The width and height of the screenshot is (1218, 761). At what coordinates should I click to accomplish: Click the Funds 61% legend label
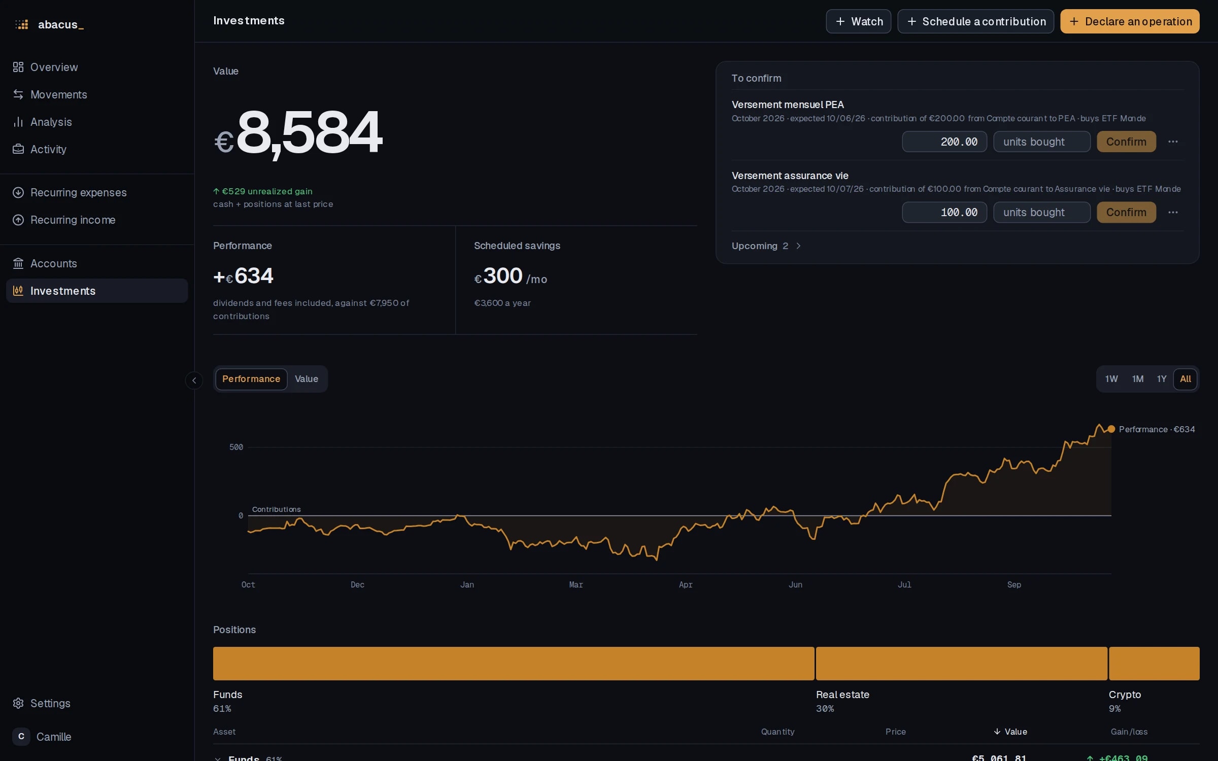coord(228,701)
